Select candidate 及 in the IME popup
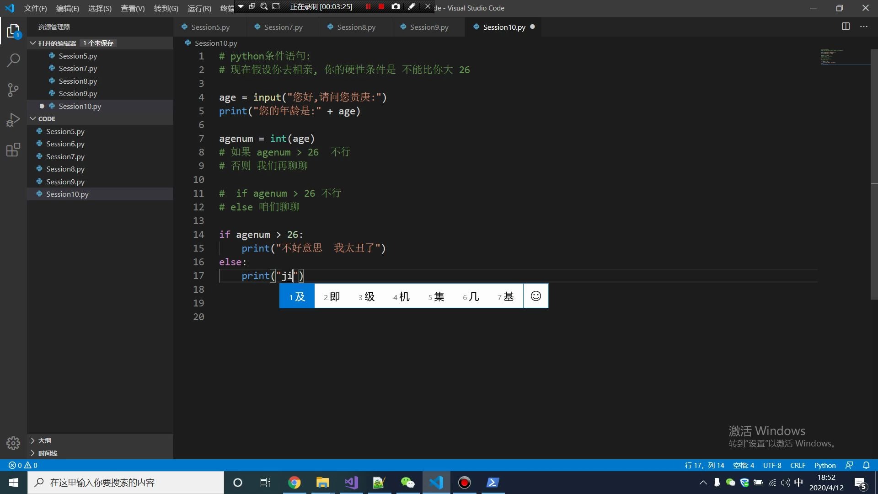 pyautogui.click(x=296, y=296)
